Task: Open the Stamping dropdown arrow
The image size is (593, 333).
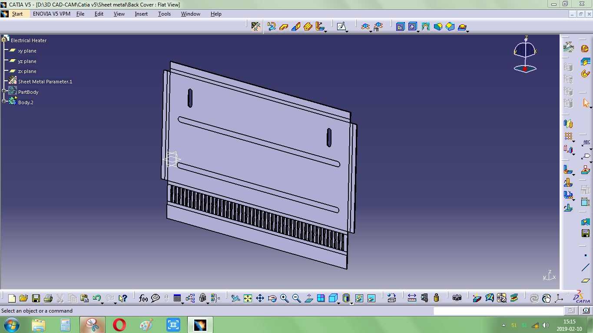Action: coord(468,31)
